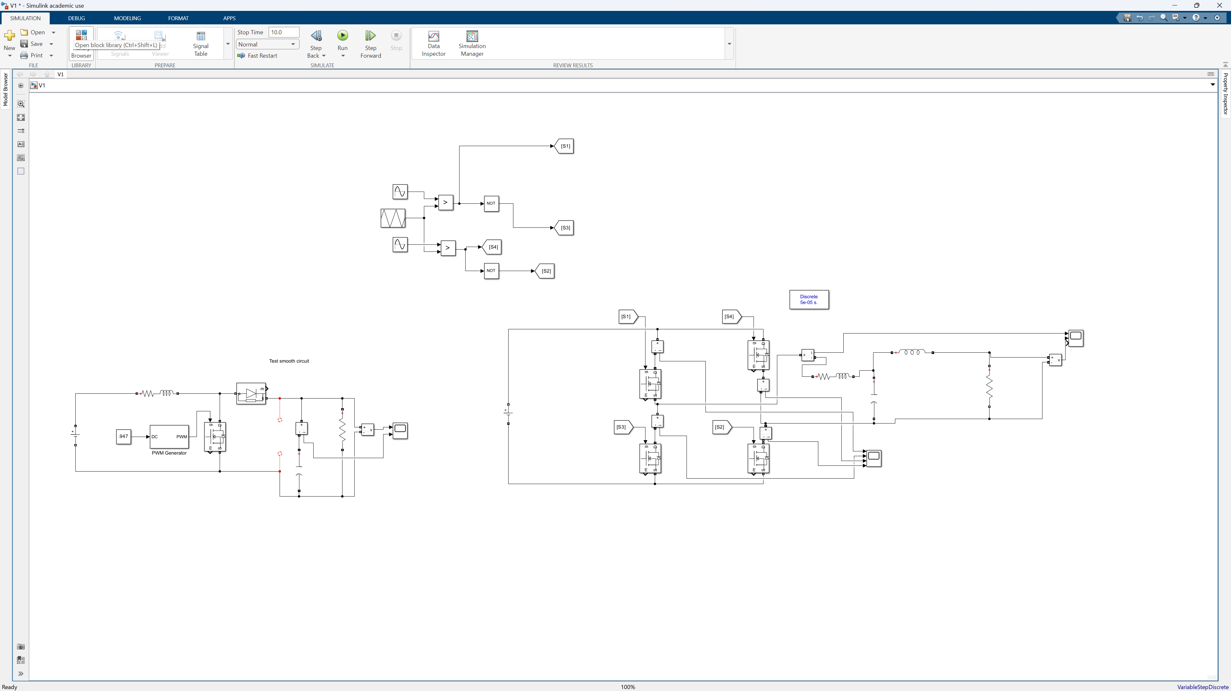Click the quick access Save icon
The image size is (1231, 691).
point(1127,18)
